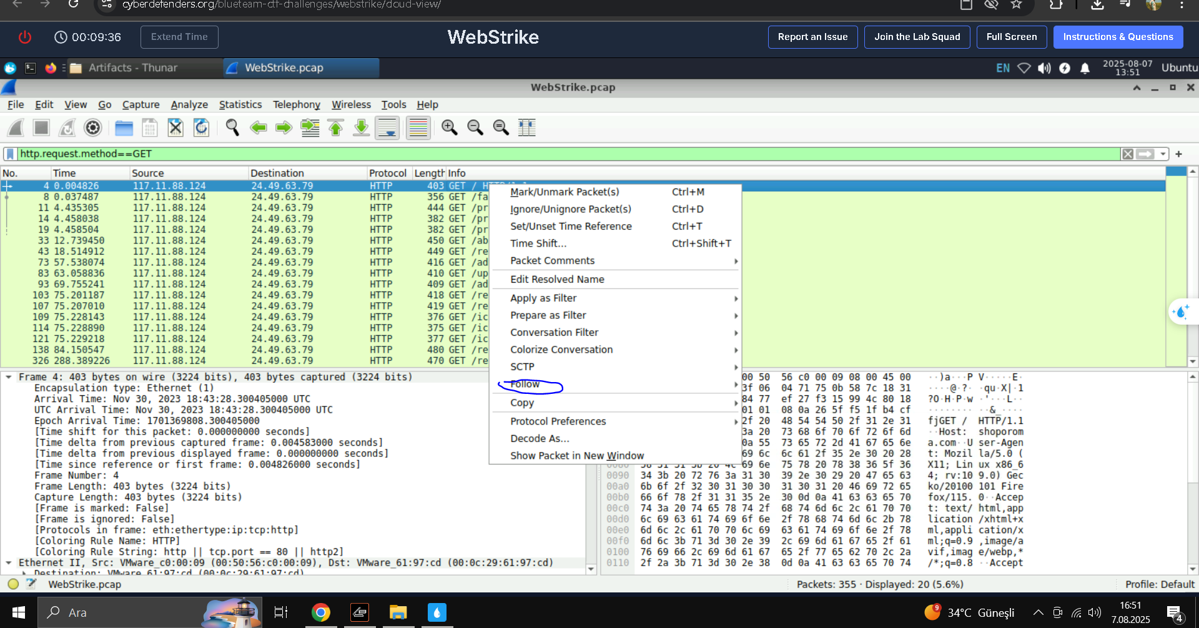Open the File menu

tap(16, 105)
